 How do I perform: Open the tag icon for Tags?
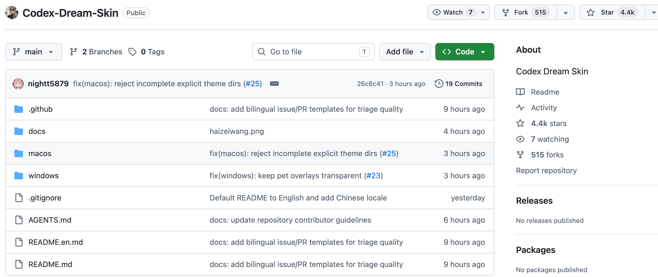132,52
